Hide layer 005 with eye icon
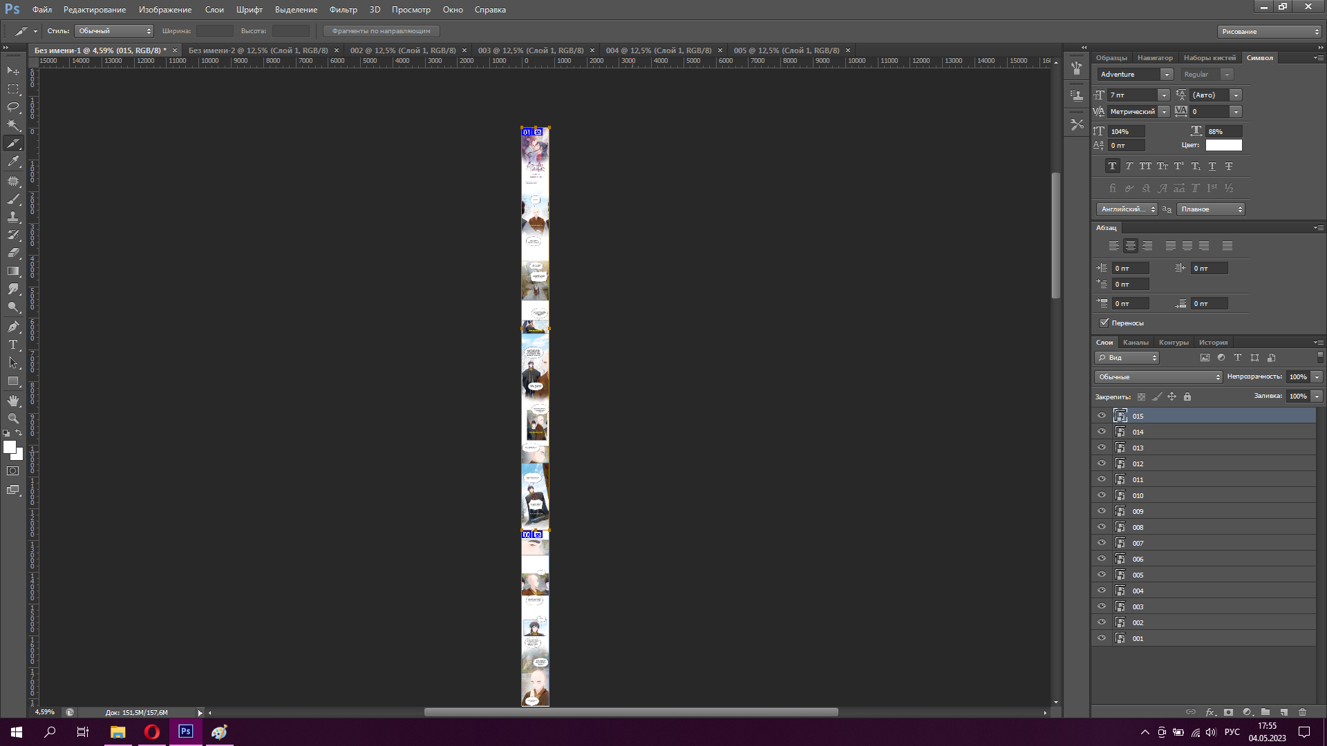Image resolution: width=1327 pixels, height=746 pixels. click(1102, 575)
